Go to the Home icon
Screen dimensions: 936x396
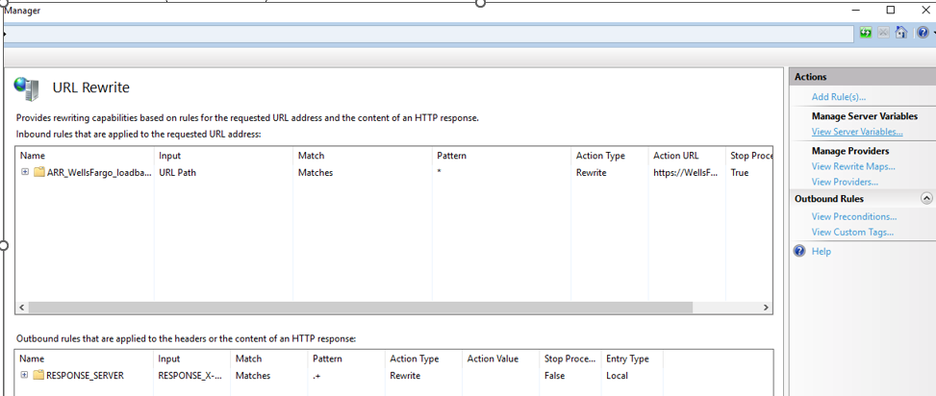coord(901,33)
